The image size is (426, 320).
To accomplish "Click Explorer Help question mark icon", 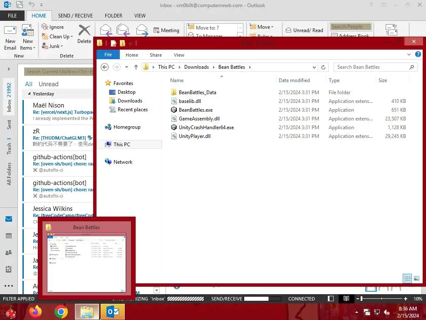I will pyautogui.click(x=418, y=54).
